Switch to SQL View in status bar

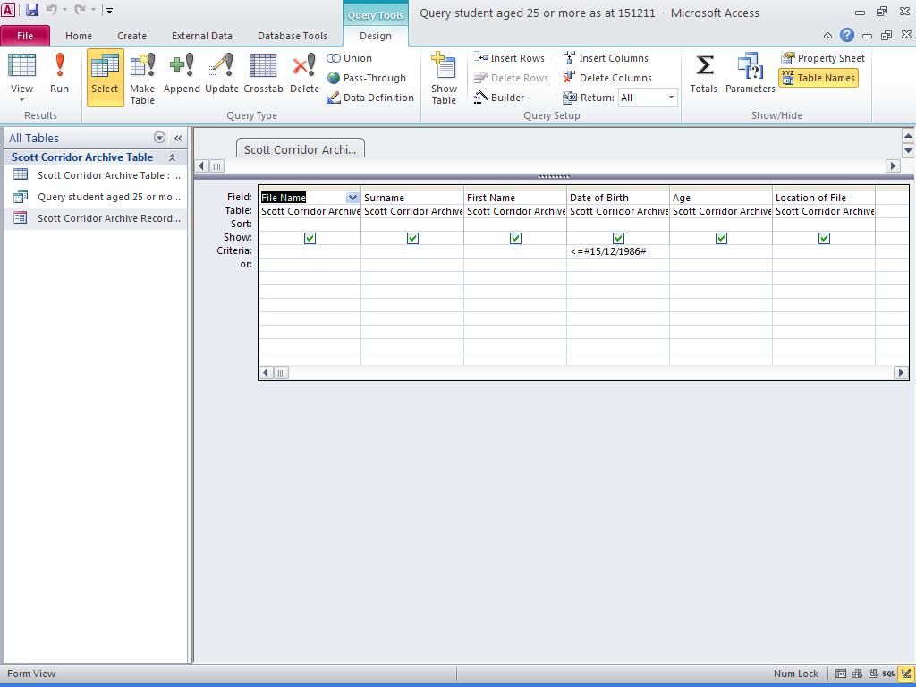click(889, 674)
